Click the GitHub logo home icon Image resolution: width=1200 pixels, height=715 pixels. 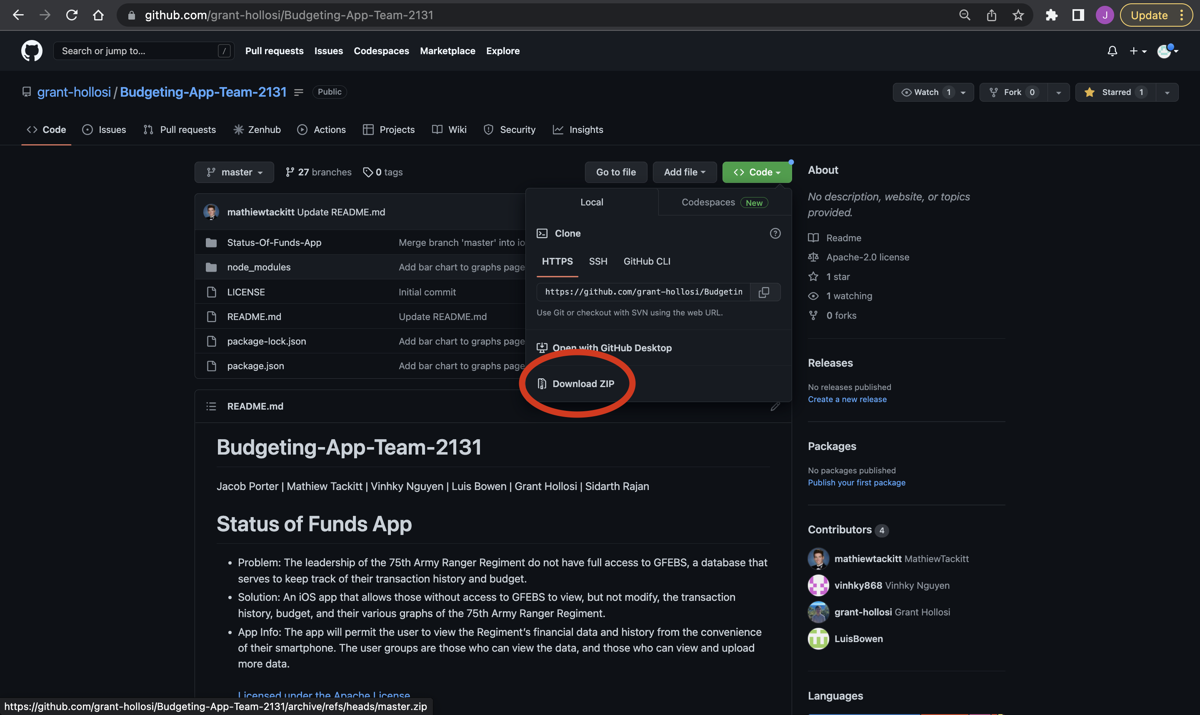(x=31, y=50)
